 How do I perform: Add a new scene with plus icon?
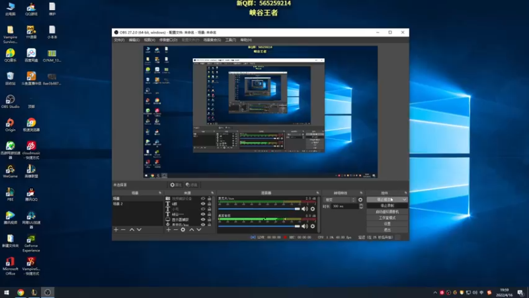tap(116, 230)
